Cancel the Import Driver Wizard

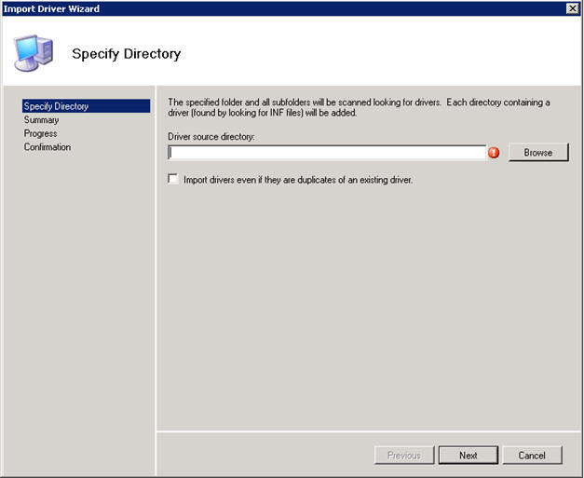click(532, 456)
